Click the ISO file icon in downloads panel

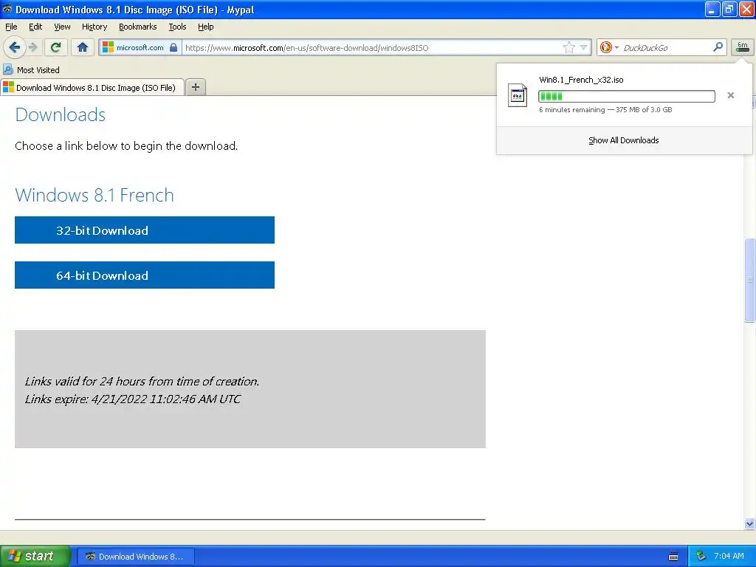(518, 95)
